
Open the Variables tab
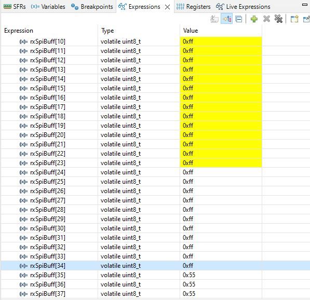pos(48,7)
